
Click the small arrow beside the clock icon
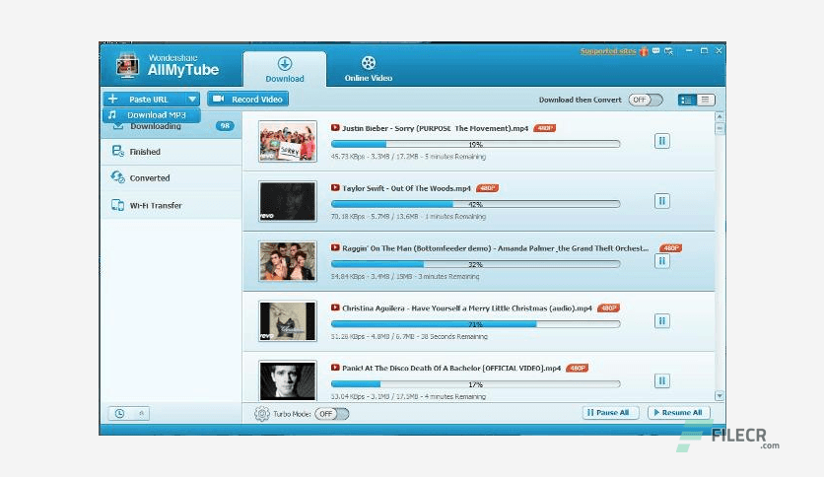141,414
